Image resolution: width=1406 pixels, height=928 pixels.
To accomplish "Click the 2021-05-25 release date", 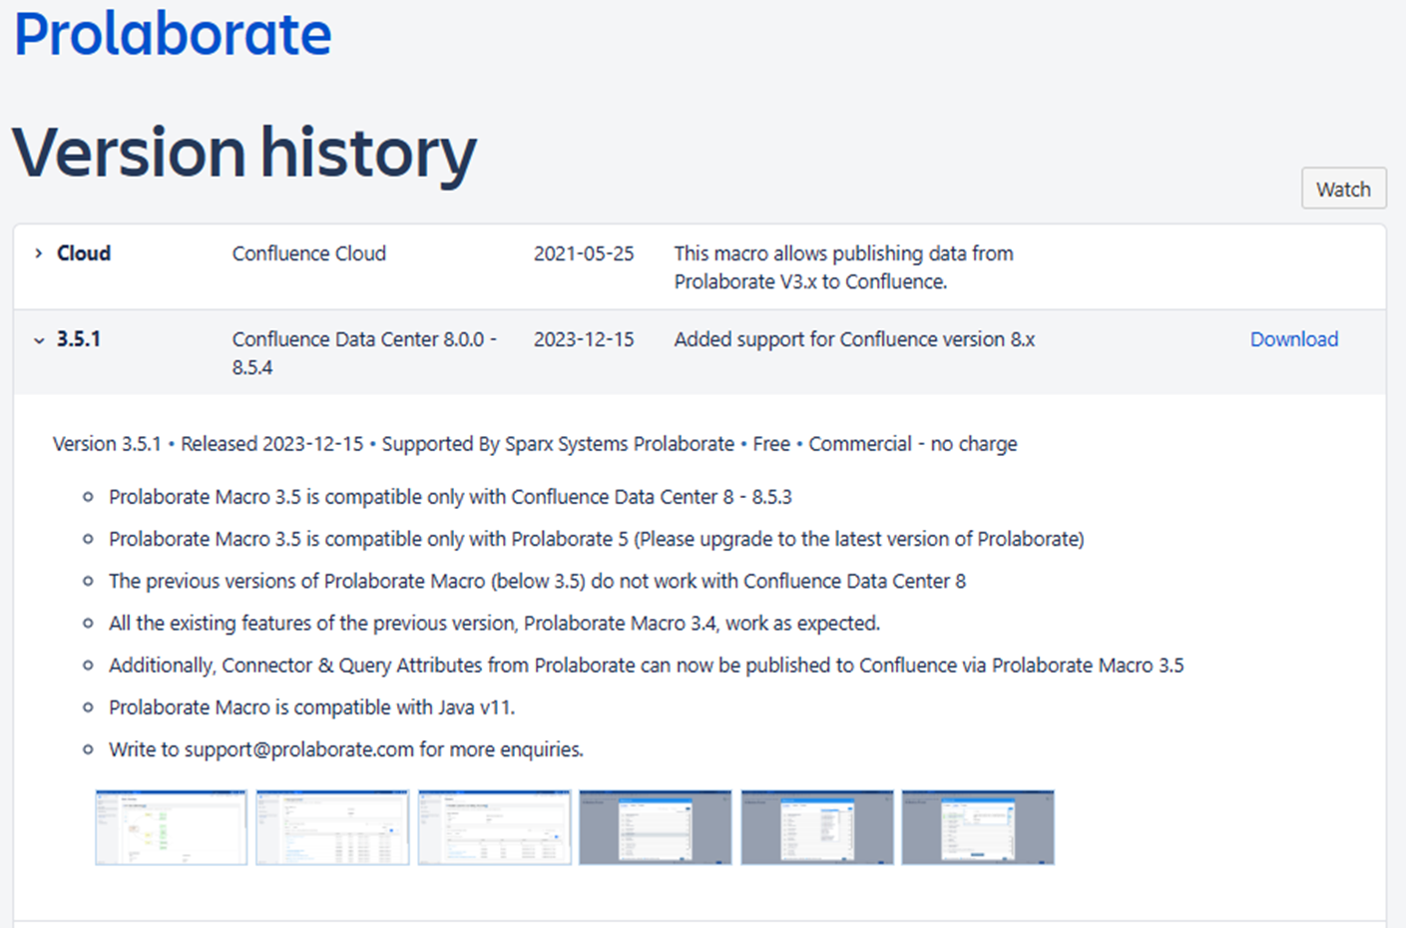I will 584,253.
